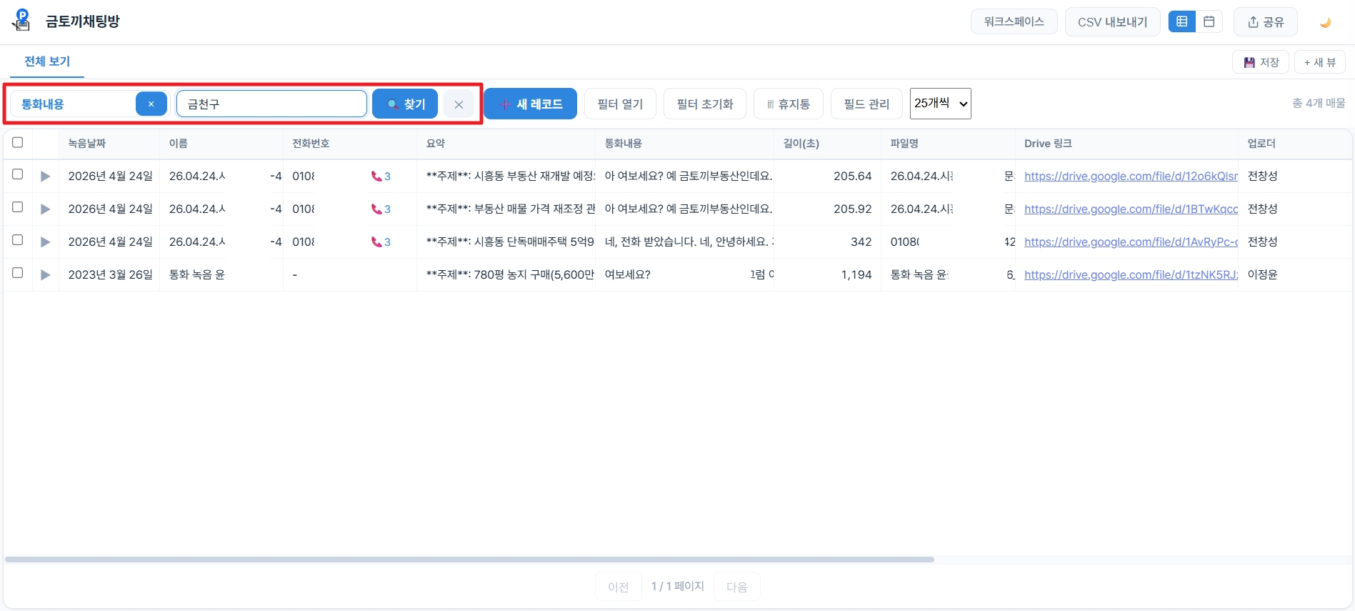Clear the search with the X button
1355x611 pixels.
459,104
